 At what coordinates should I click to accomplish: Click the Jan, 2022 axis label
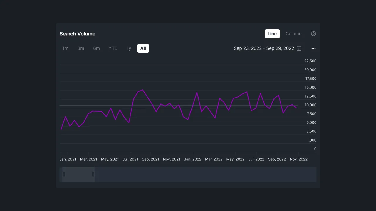(193, 159)
